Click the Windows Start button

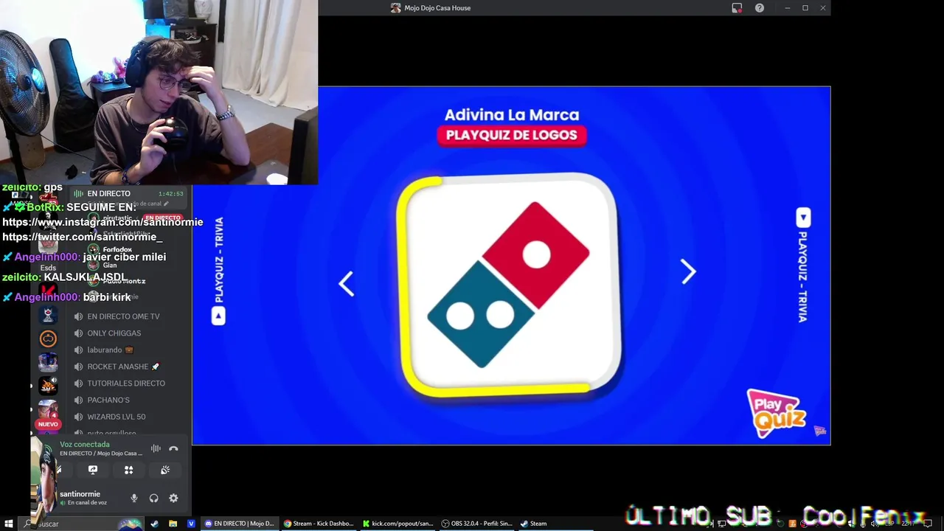9,524
